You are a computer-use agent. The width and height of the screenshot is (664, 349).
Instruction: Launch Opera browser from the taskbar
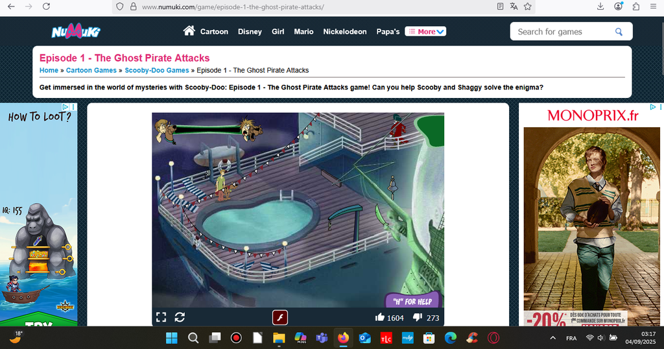[x=493, y=338]
